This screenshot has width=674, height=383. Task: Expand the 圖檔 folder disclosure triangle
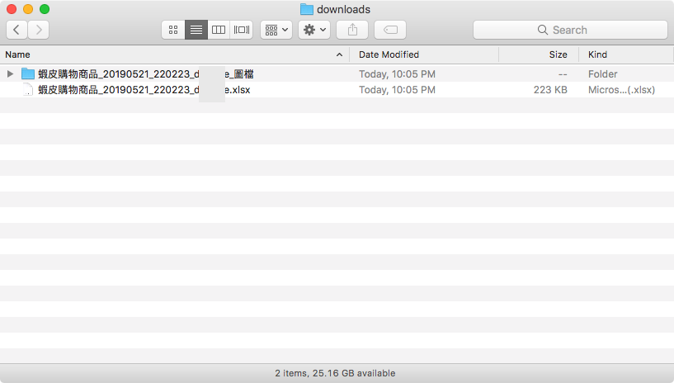click(10, 74)
